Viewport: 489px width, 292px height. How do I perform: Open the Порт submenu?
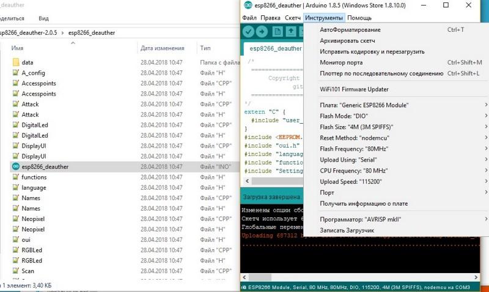327,192
